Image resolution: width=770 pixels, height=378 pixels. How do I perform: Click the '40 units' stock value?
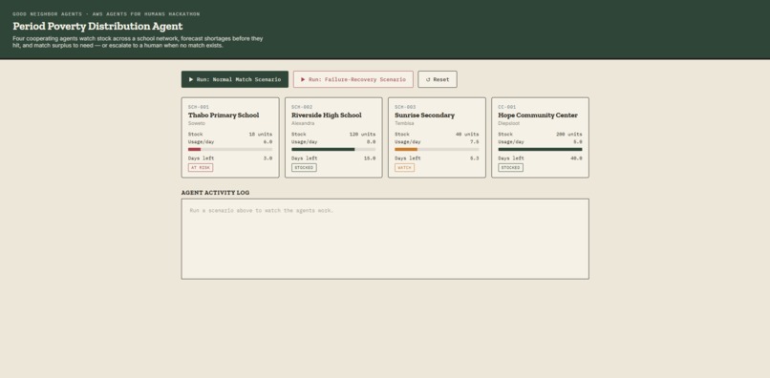coord(467,134)
